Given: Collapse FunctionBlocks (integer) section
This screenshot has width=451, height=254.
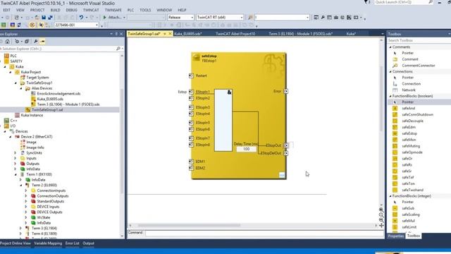Looking at the screenshot, I should [390, 196].
